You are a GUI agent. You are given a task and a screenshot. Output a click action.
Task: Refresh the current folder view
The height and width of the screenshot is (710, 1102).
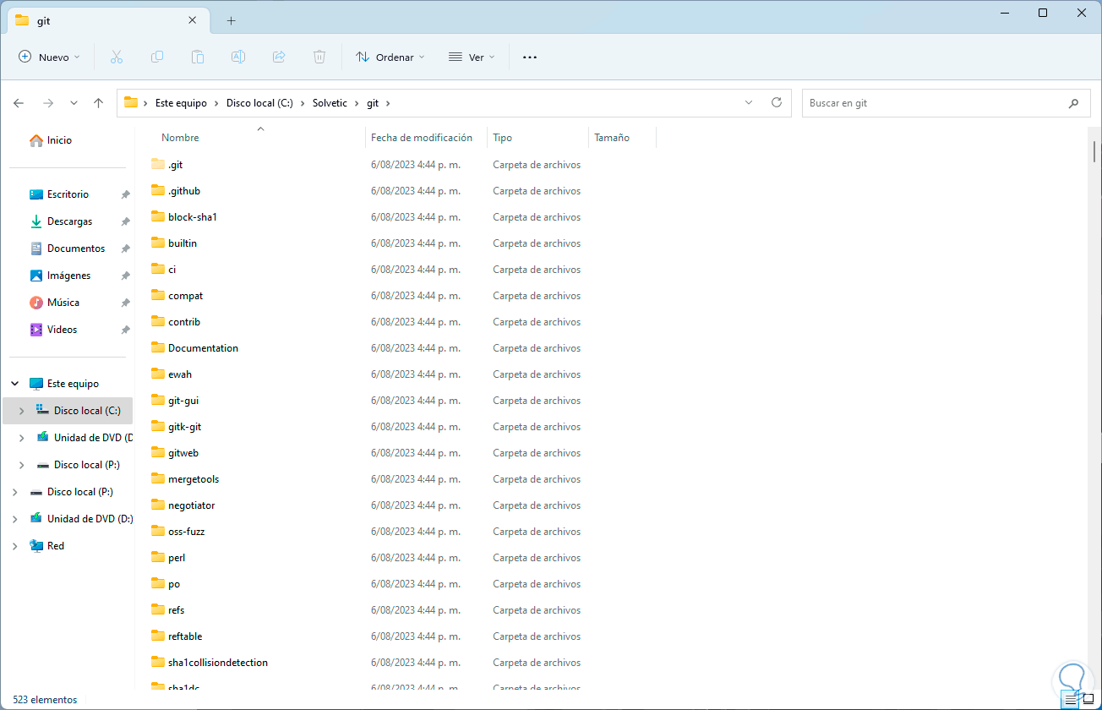pos(777,103)
